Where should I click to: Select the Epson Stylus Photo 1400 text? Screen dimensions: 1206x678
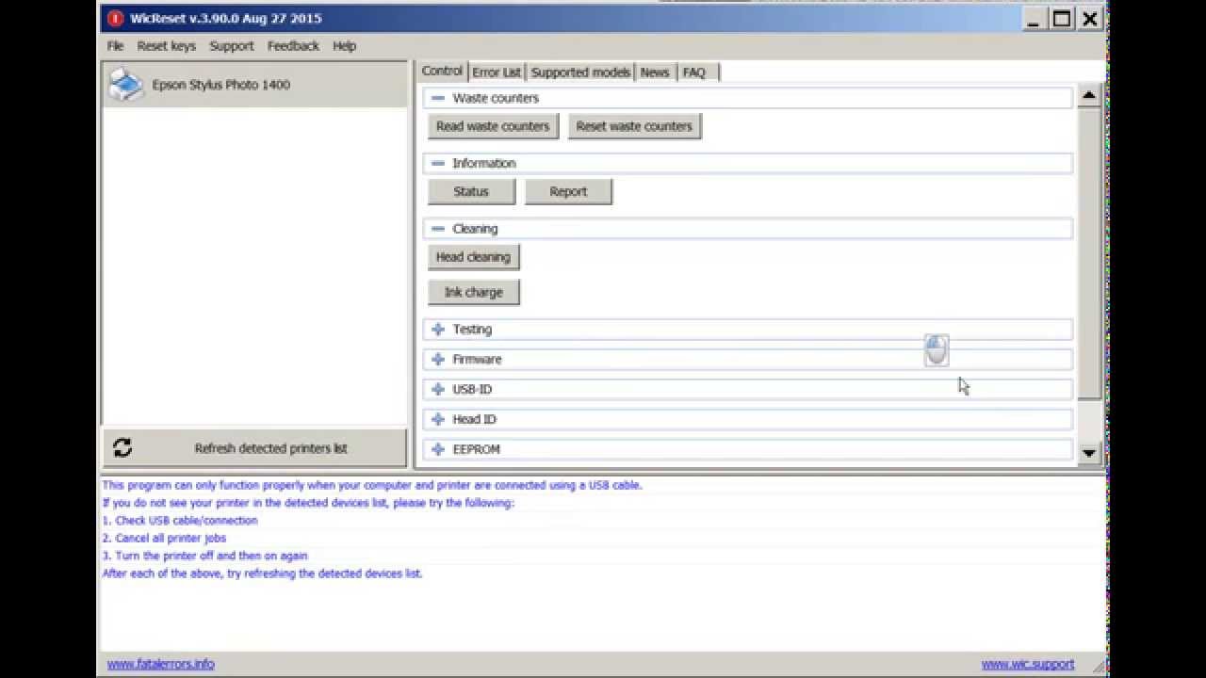pos(221,85)
